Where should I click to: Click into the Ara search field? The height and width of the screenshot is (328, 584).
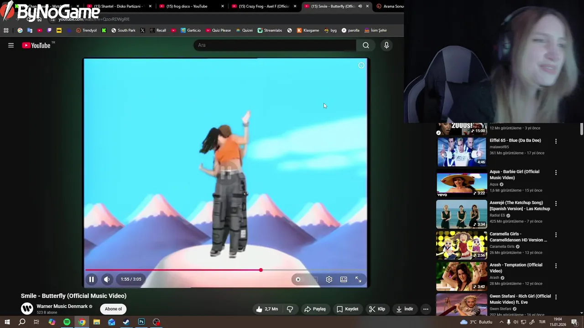275,45
